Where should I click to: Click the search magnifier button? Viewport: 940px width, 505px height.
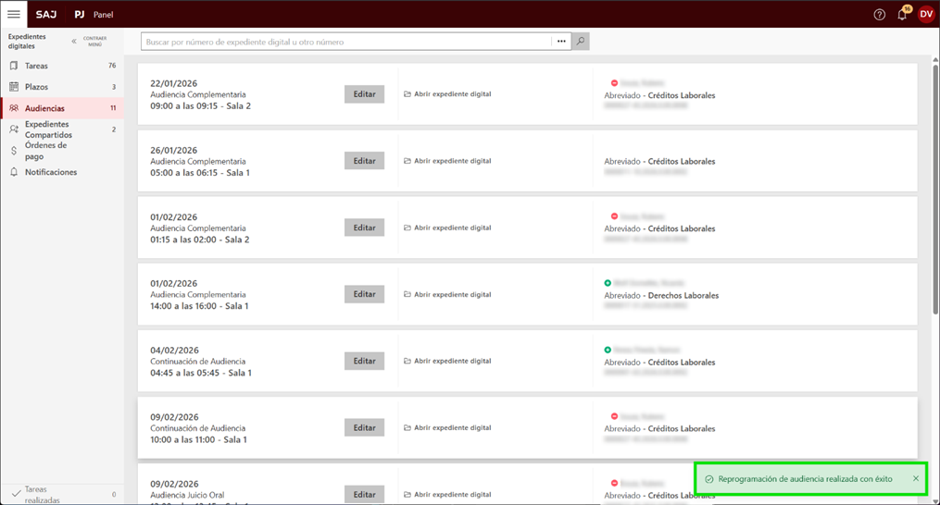point(581,42)
